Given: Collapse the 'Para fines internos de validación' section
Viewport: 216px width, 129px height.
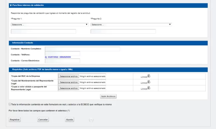Looking at the screenshot, I should click(11, 5).
